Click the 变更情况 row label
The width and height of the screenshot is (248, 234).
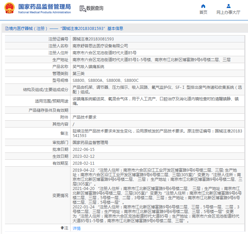pyautogui.click(x=60, y=195)
